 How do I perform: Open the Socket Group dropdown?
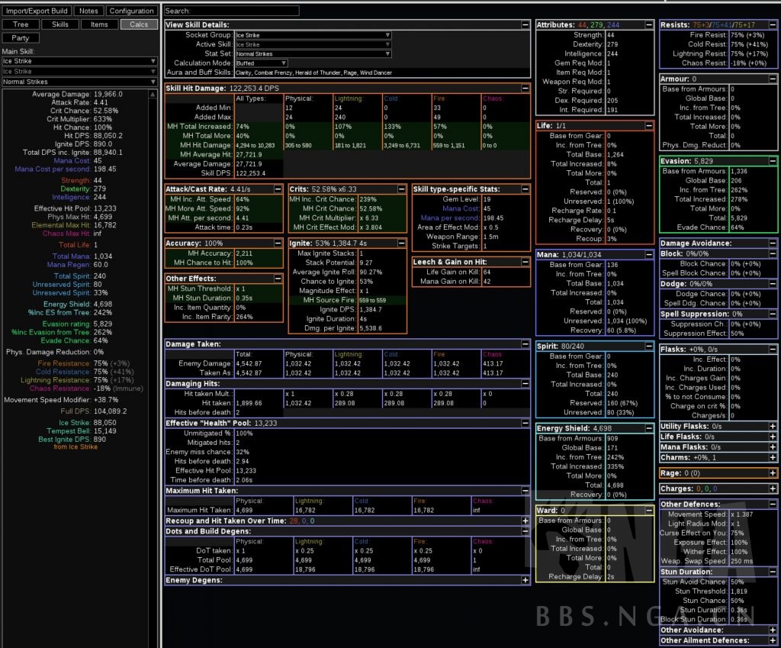pyautogui.click(x=313, y=35)
